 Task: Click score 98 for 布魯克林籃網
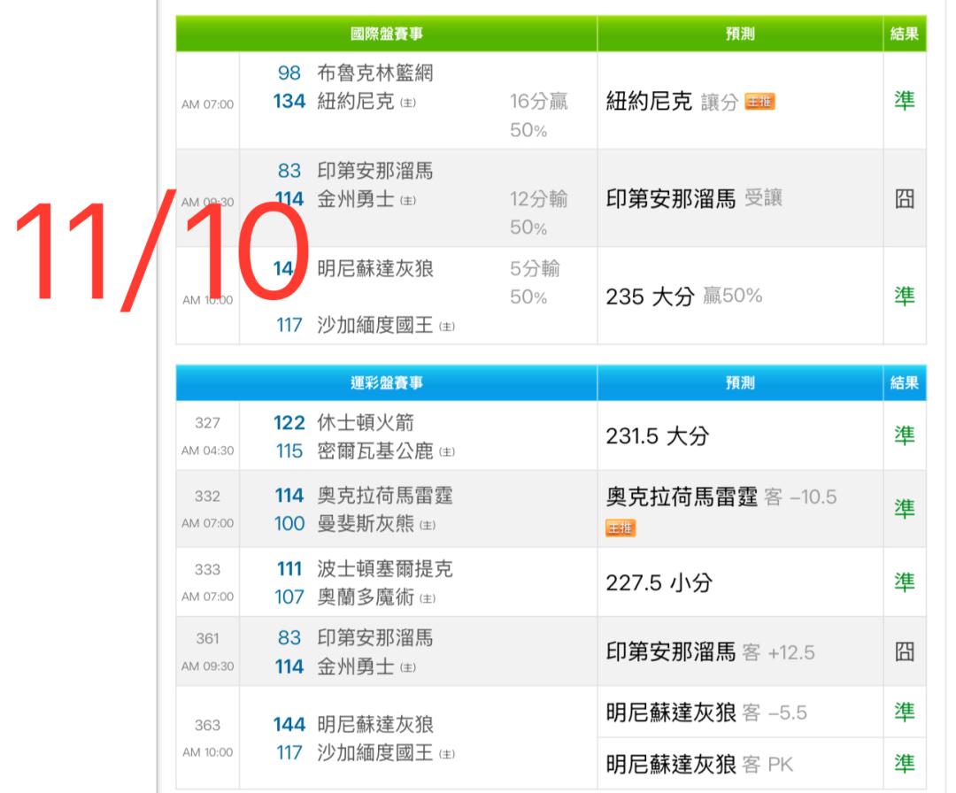289,73
